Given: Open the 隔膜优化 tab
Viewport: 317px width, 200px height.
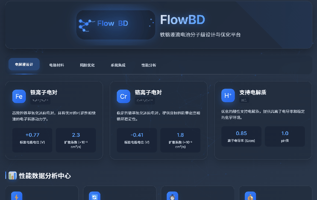Looking at the screenshot, I should click(x=87, y=65).
